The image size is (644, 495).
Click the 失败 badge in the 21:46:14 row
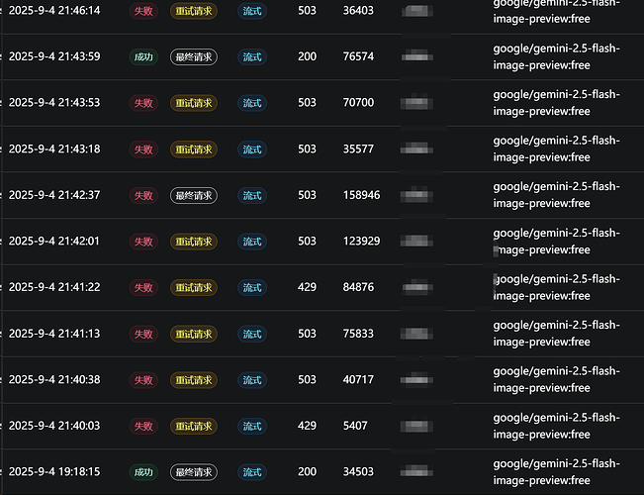tap(143, 11)
